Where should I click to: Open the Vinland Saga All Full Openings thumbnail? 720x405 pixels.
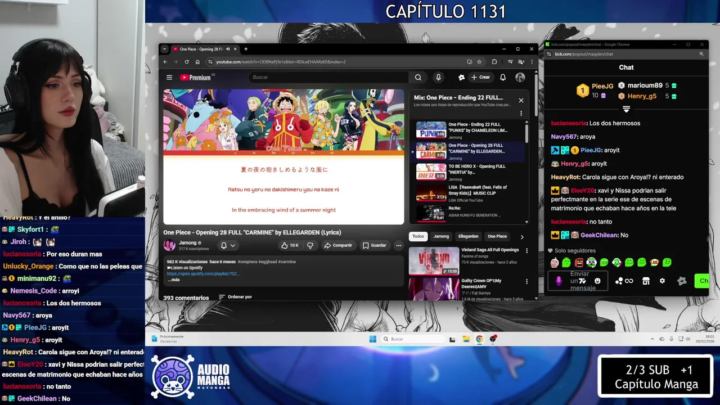(x=434, y=261)
